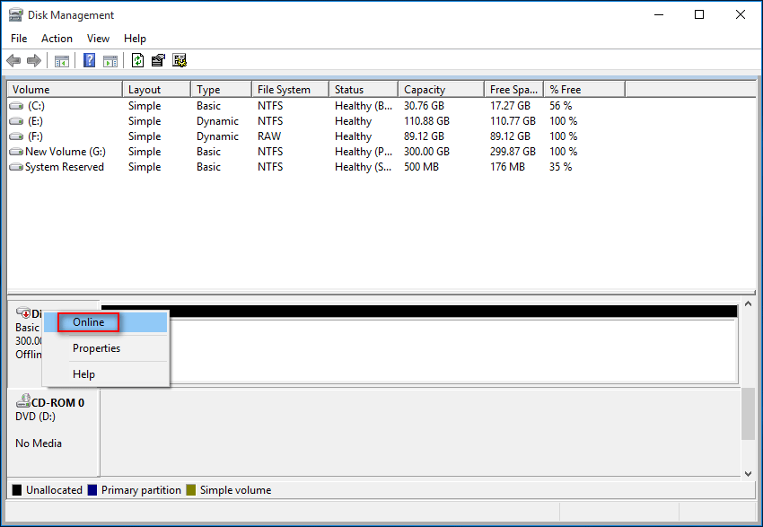Open the Action menu
Viewport: 763px width, 527px height.
coord(57,39)
